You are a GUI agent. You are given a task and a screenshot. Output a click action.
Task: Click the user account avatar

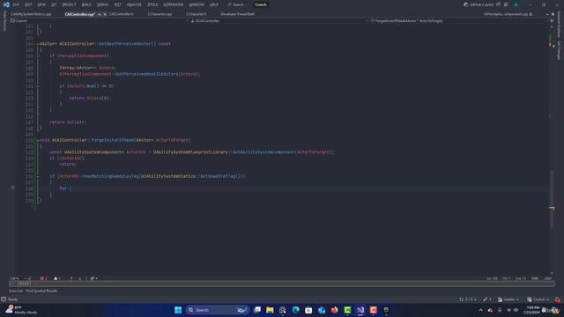pos(516,4)
